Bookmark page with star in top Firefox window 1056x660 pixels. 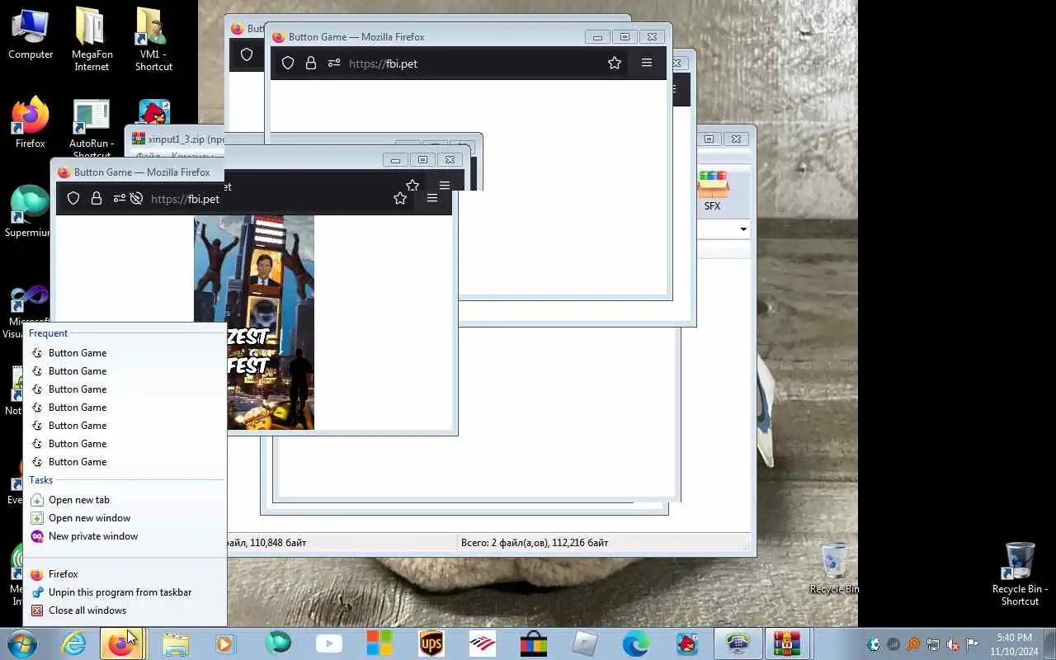[615, 63]
